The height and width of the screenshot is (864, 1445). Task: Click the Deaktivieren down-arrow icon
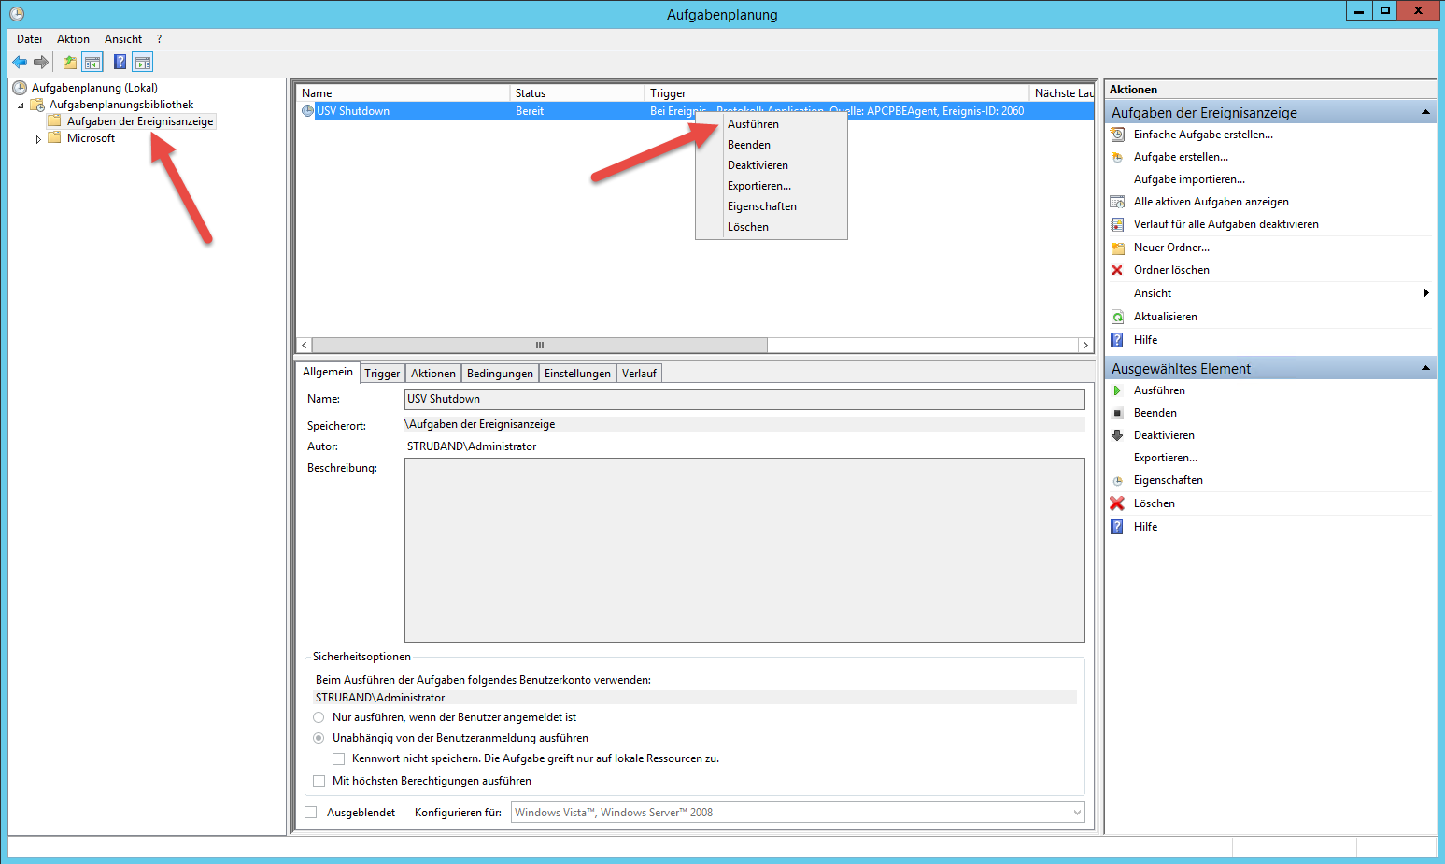1117,435
